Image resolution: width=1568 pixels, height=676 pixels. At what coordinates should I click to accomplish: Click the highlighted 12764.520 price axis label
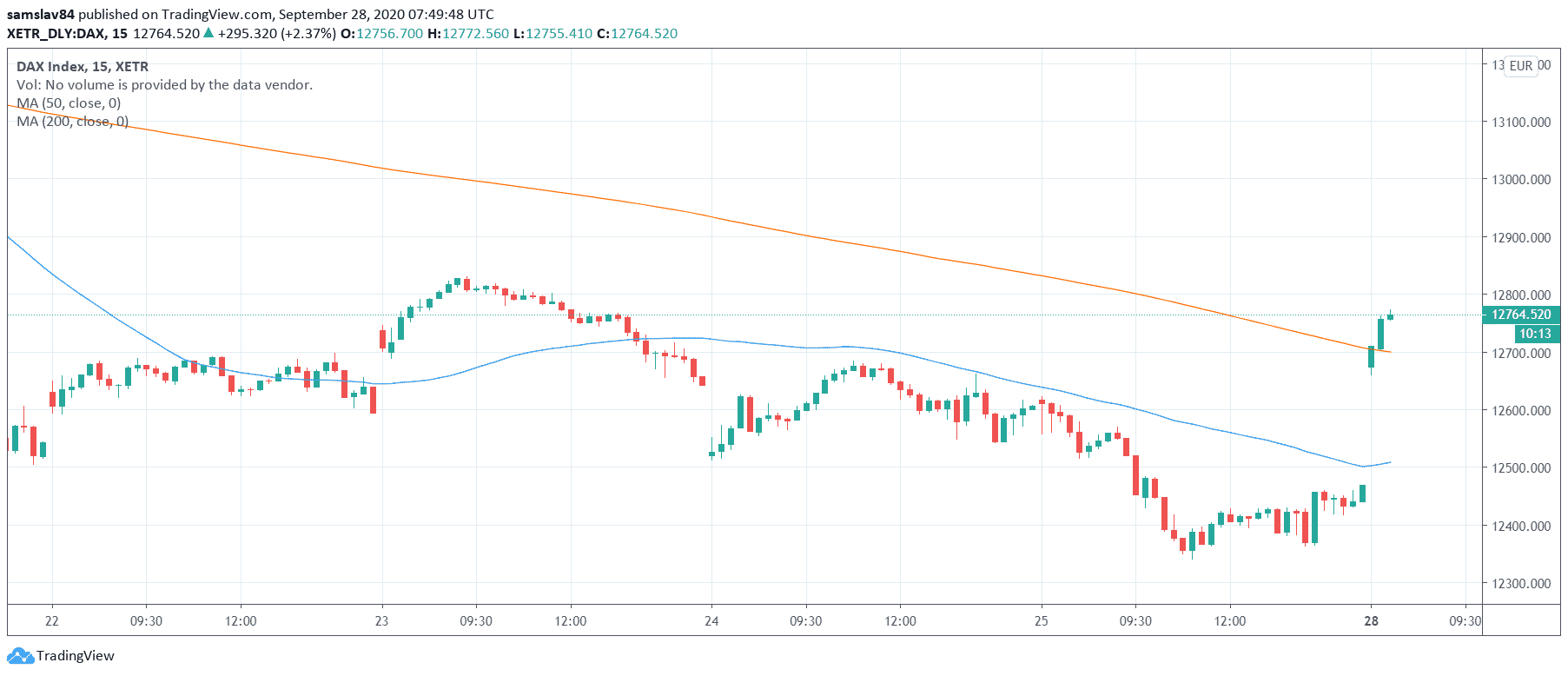[x=1521, y=315]
